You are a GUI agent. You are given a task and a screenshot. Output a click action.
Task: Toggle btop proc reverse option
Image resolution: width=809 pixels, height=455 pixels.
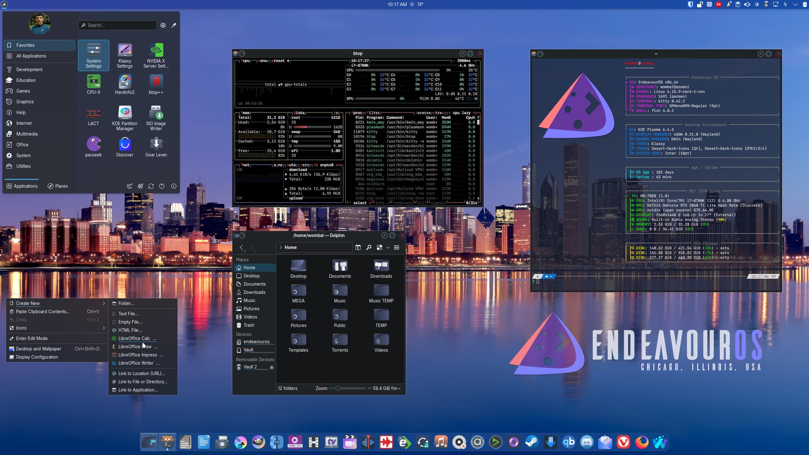(x=424, y=113)
